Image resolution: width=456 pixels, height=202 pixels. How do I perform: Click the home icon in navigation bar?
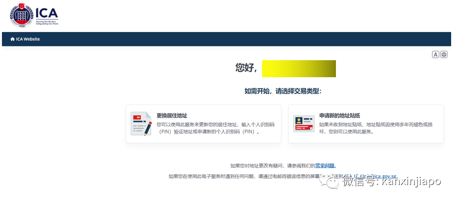[x=13, y=39]
